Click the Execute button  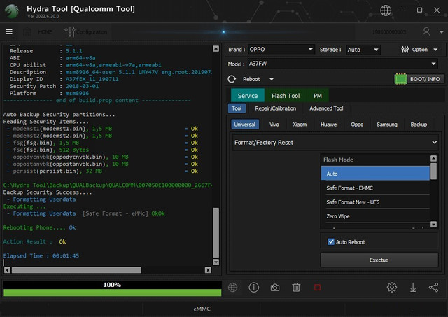coord(379,260)
